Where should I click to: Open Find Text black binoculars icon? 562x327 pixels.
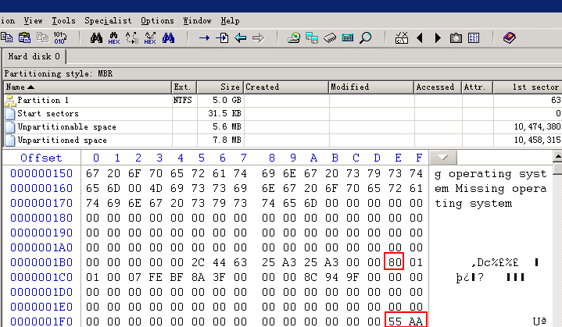96,37
